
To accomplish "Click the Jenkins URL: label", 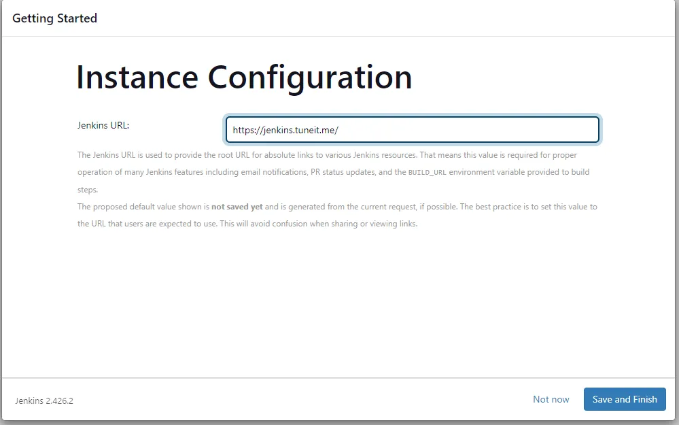I will click(x=103, y=125).
